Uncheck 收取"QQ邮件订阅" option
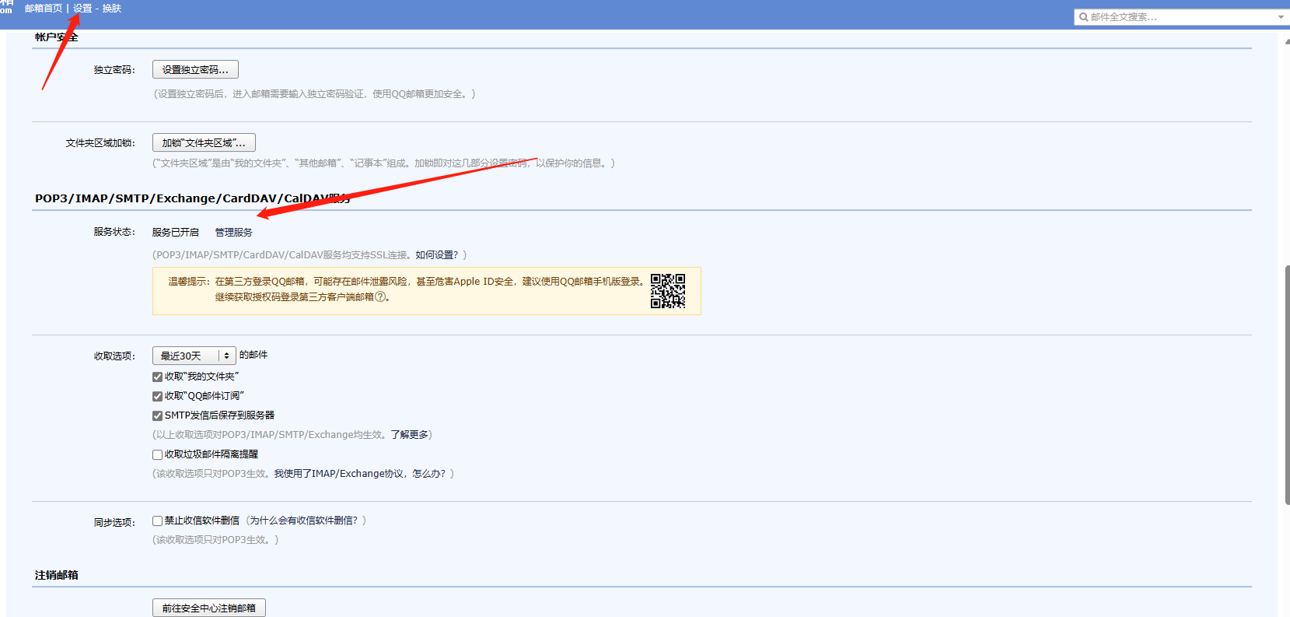The image size is (1290, 617). click(x=158, y=396)
